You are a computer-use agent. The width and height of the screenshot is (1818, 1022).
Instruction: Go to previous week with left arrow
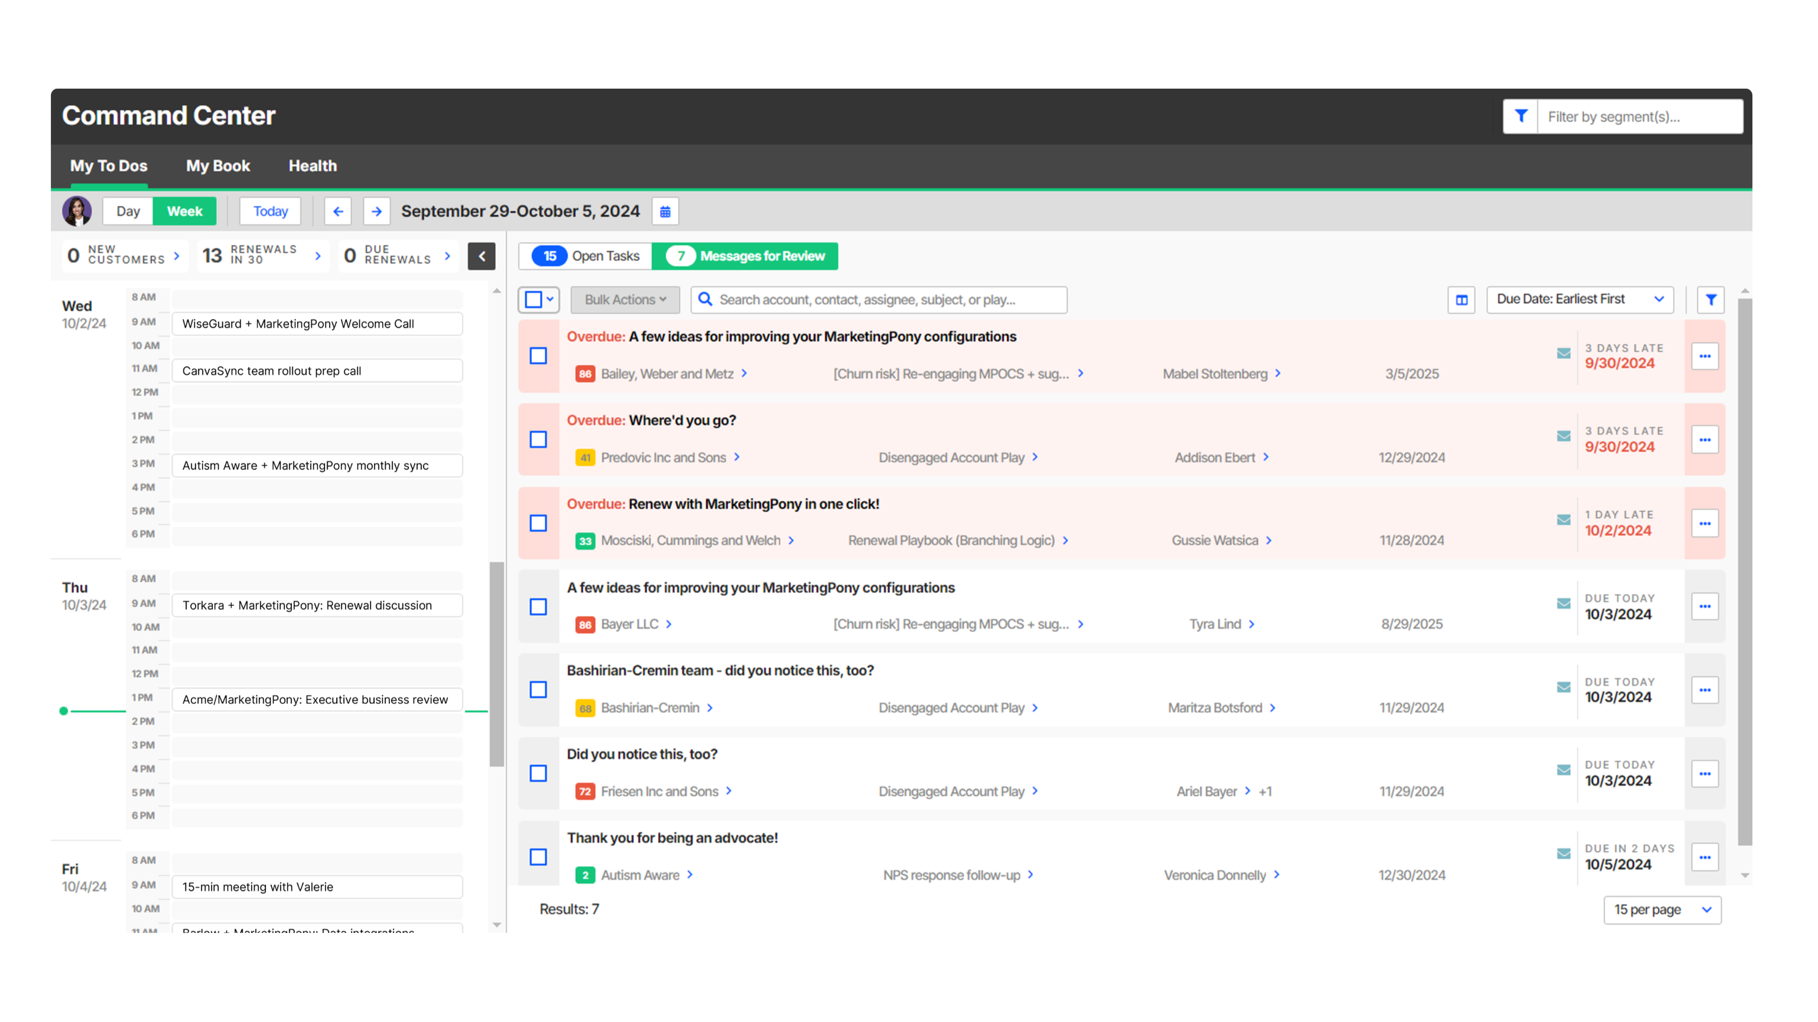(338, 212)
